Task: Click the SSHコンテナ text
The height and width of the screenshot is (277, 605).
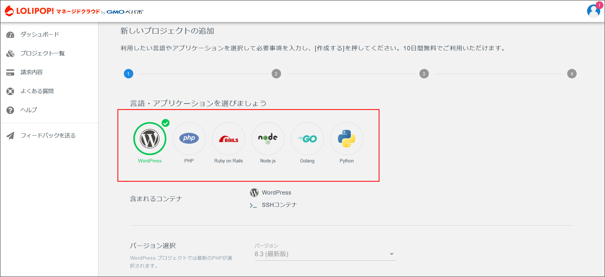Action: tap(279, 205)
